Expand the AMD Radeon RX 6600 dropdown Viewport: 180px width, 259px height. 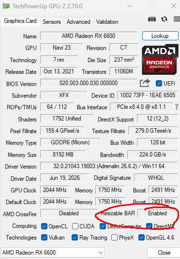click(53, 253)
